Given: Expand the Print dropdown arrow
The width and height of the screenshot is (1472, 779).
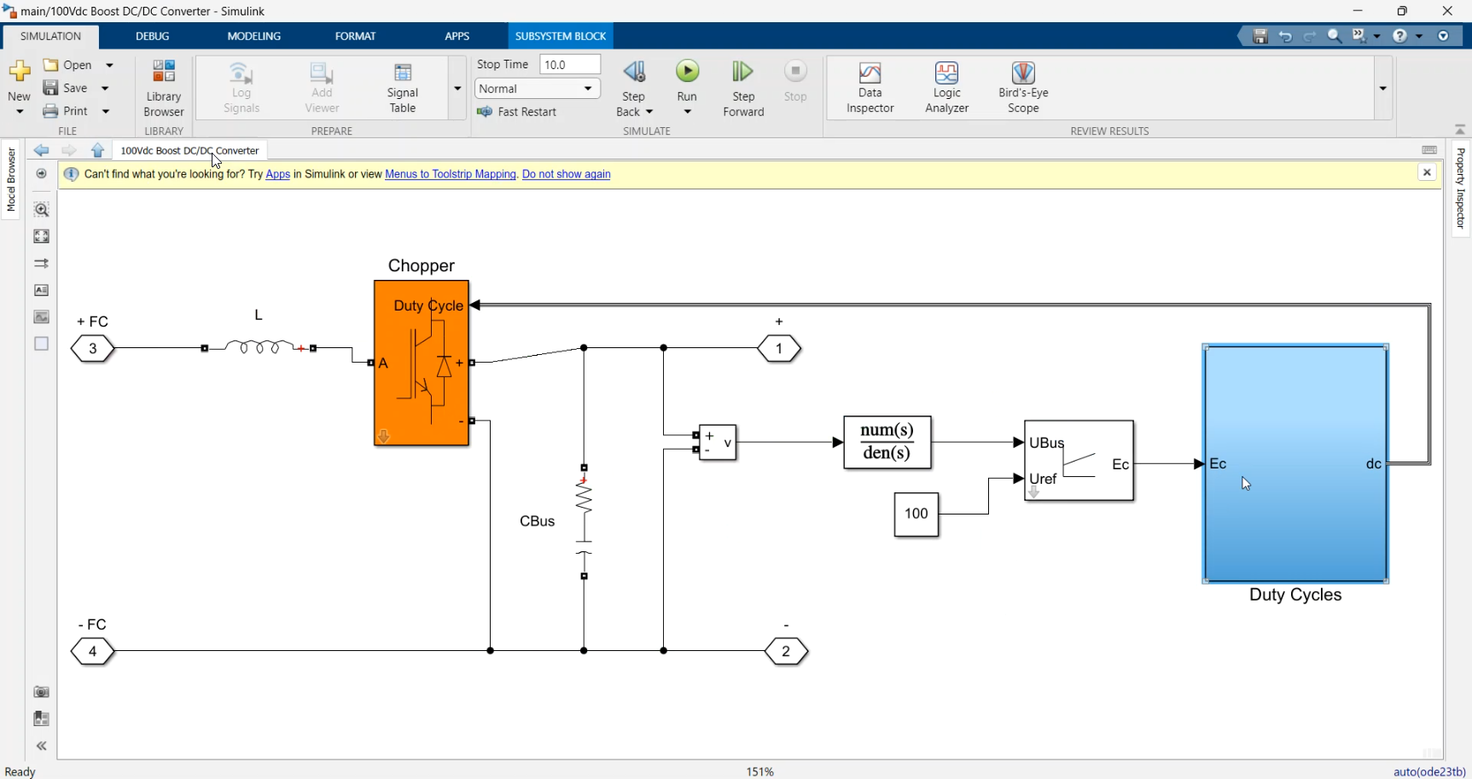Looking at the screenshot, I should click(106, 111).
